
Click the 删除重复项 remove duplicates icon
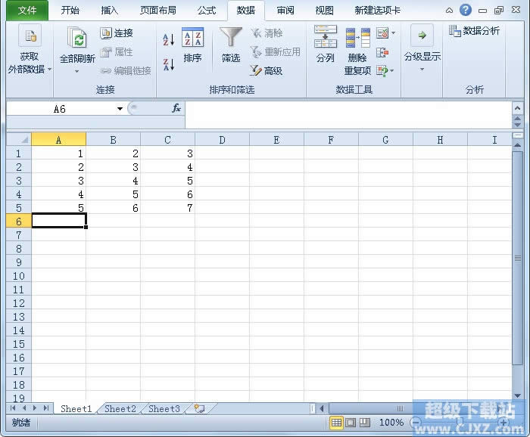tap(357, 51)
